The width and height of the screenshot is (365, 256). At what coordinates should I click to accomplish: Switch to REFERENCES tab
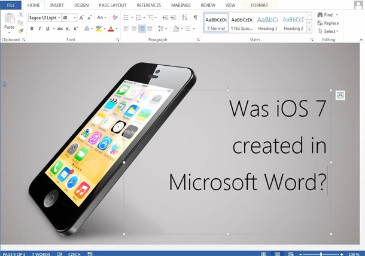coord(149,5)
